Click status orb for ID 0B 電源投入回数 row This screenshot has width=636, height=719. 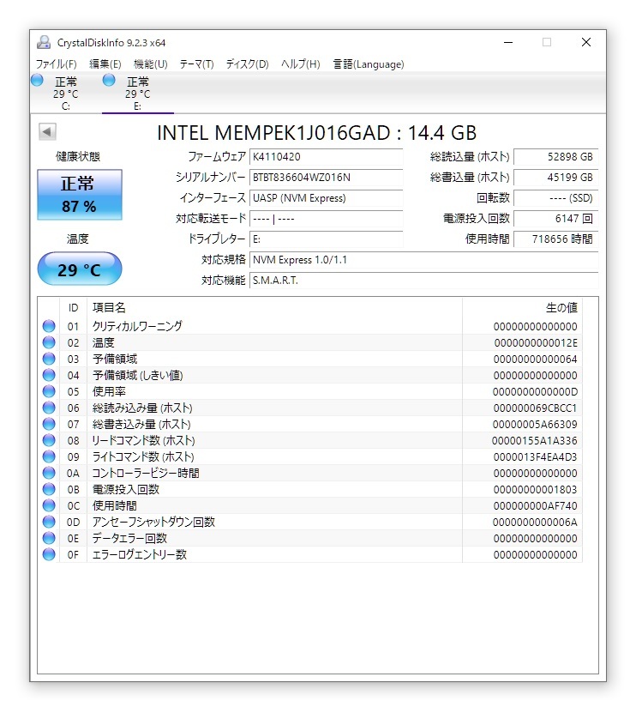pos(49,489)
